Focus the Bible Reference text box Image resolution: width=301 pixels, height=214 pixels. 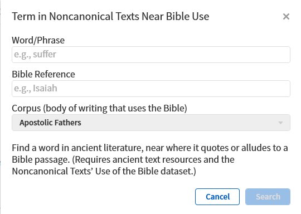point(151,89)
